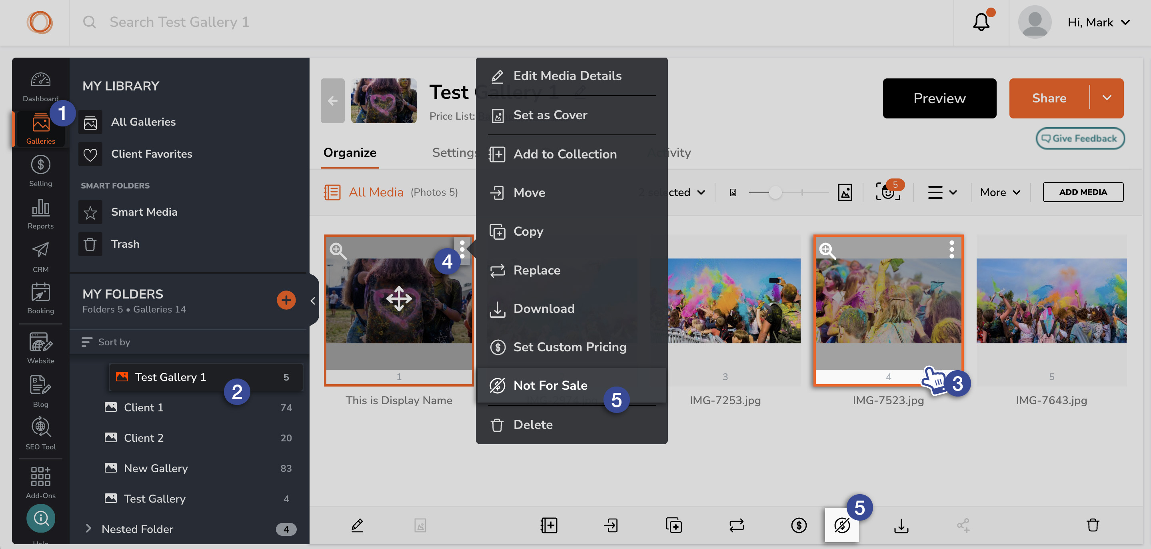Click the Search Test Gallery 1 field
Screen dimensions: 1151x549
tap(179, 22)
